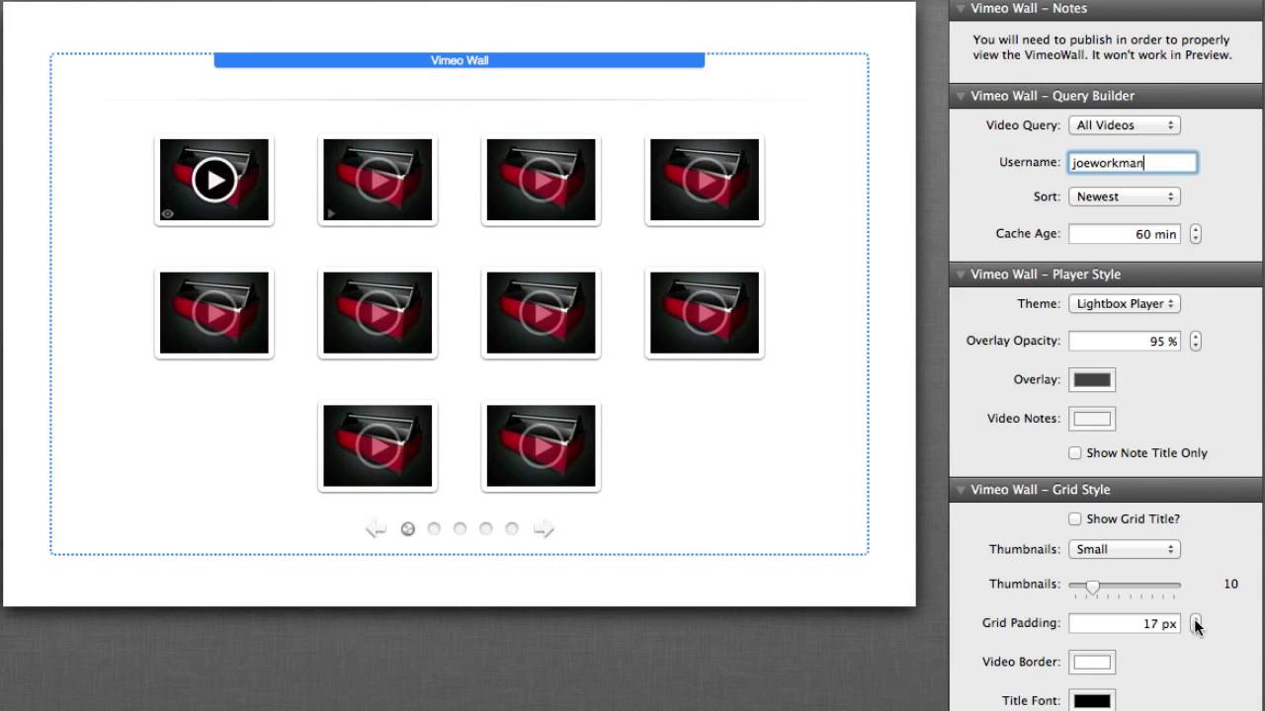
Task: Go to the next page of videos
Action: [x=544, y=529]
